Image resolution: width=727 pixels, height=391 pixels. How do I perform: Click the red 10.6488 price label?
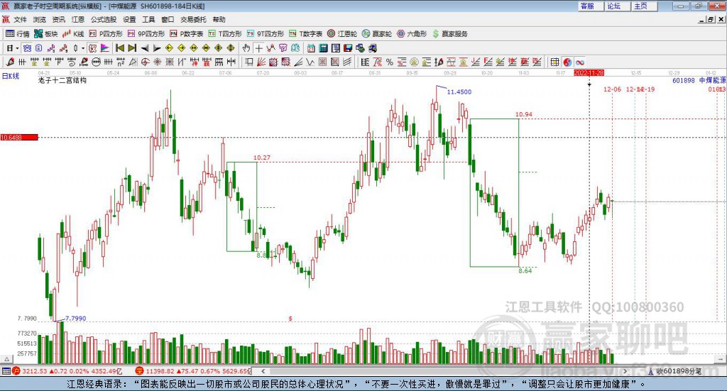tap(19, 137)
